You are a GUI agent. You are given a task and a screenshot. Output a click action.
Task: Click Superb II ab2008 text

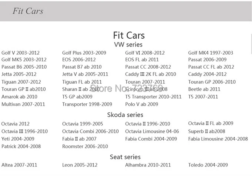tap(207, 131)
